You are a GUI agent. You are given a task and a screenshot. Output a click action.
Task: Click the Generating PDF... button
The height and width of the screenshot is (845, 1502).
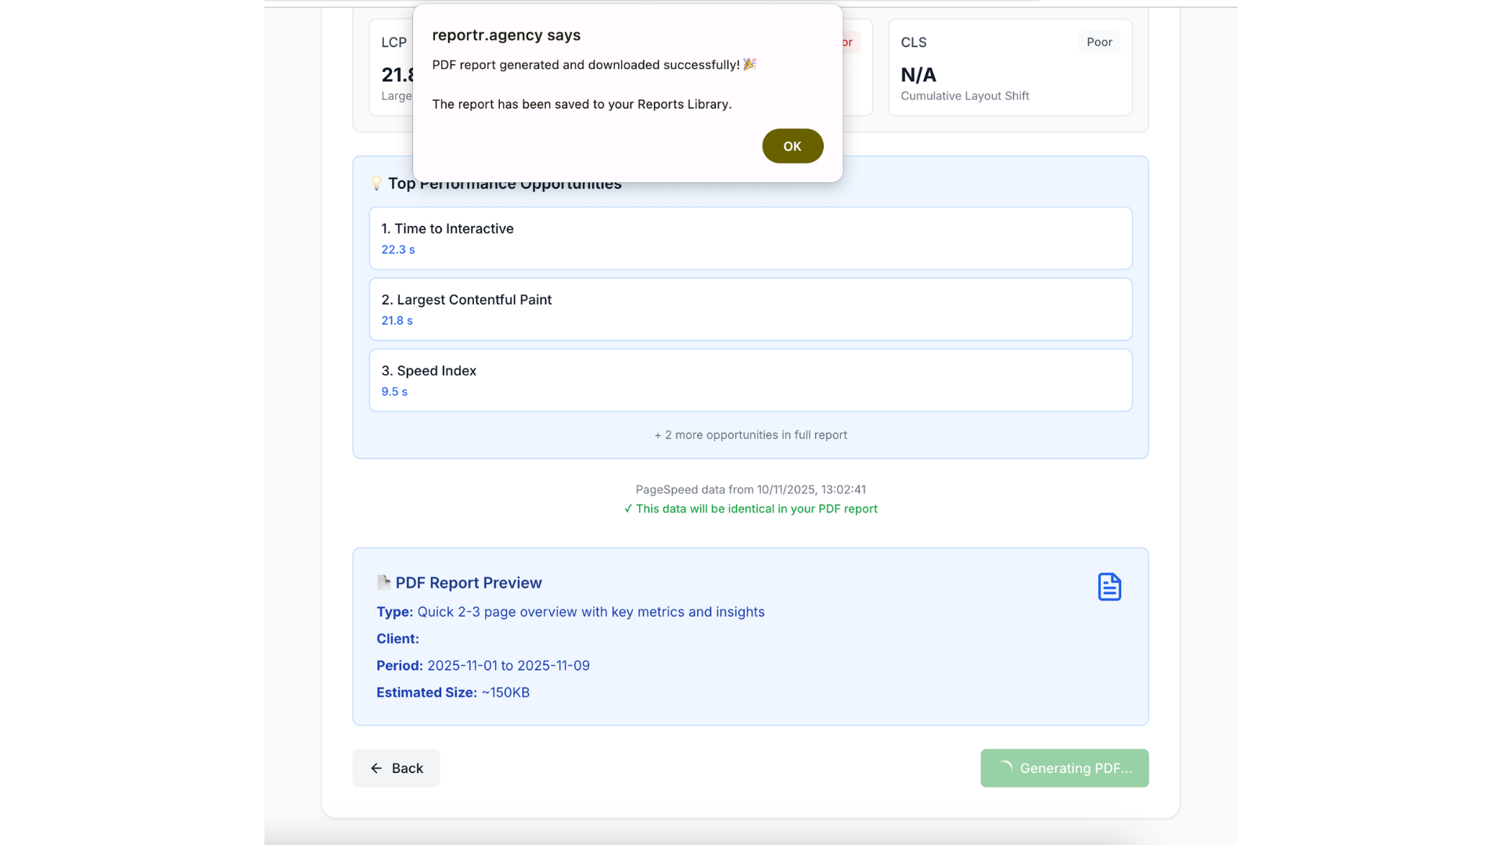coord(1064,768)
